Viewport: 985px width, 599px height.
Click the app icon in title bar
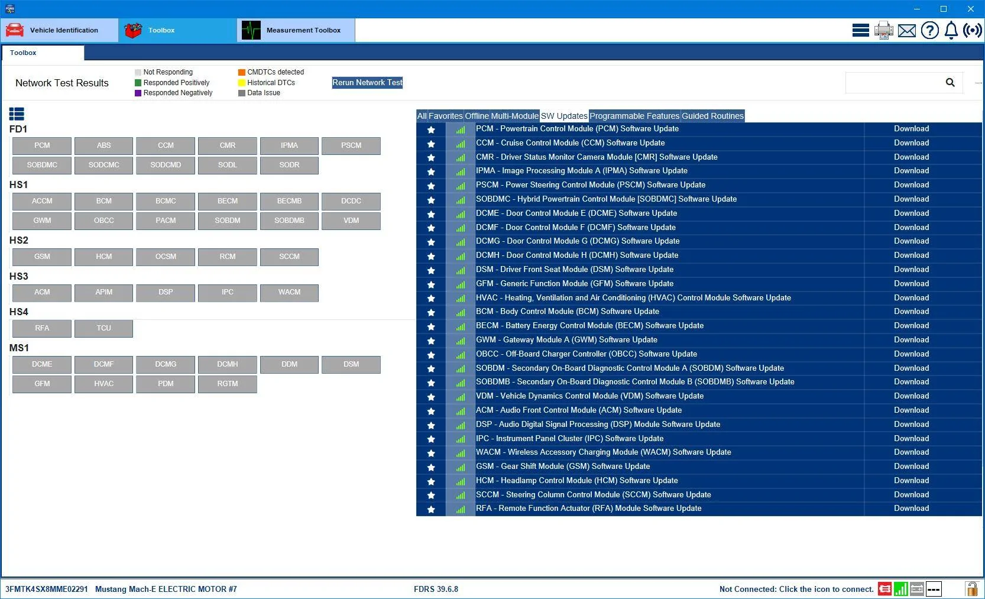9,9
